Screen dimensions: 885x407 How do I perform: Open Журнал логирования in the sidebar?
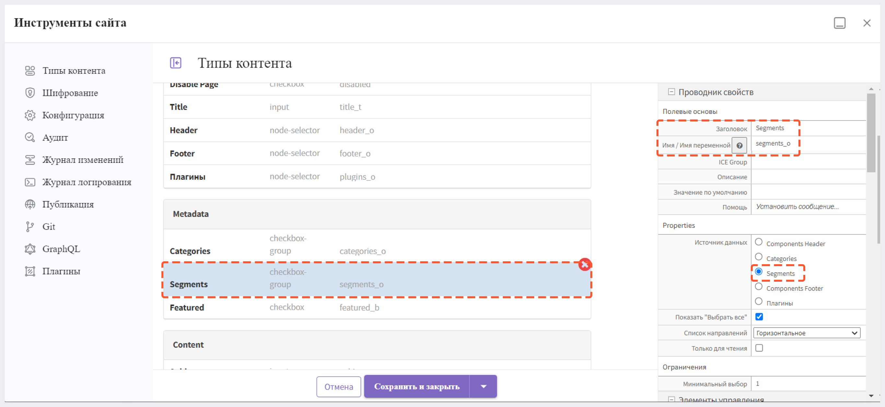click(87, 182)
